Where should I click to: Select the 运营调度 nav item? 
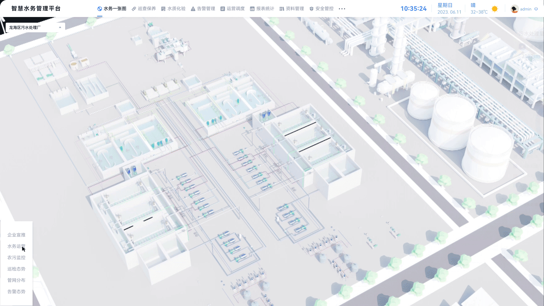(232, 9)
